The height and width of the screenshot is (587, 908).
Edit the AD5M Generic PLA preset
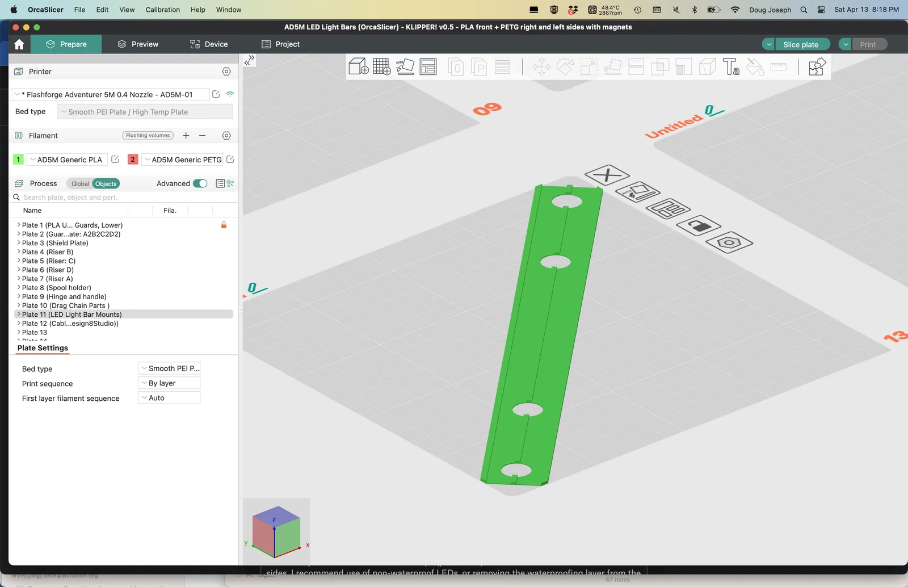point(115,160)
